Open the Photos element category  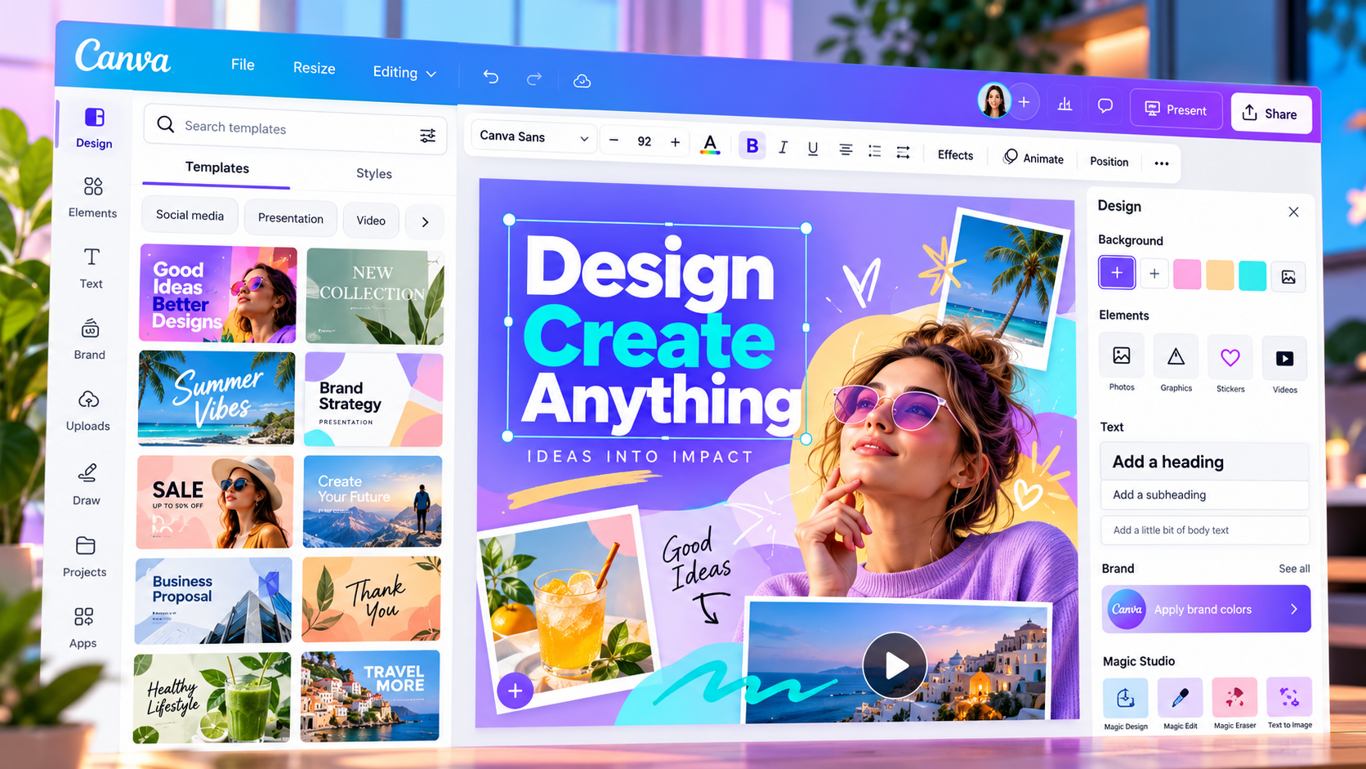click(x=1122, y=363)
